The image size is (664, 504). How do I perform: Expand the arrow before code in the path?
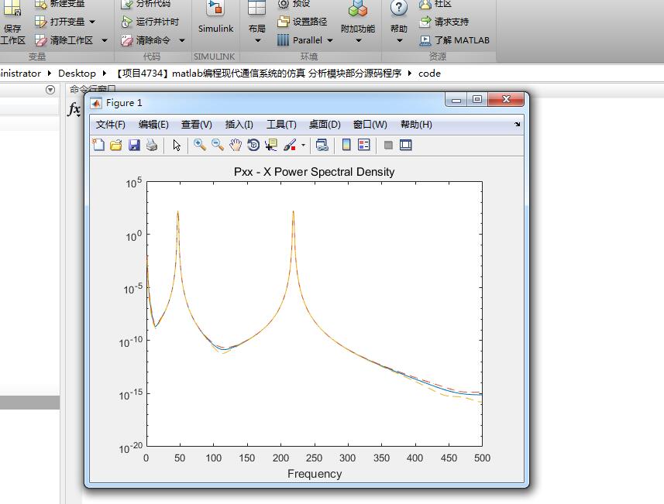410,74
